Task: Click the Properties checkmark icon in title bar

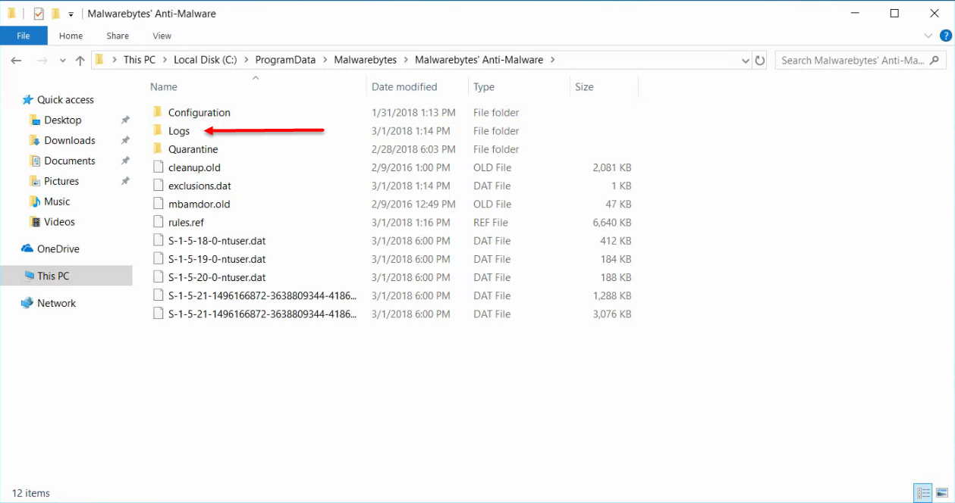Action: (x=39, y=14)
